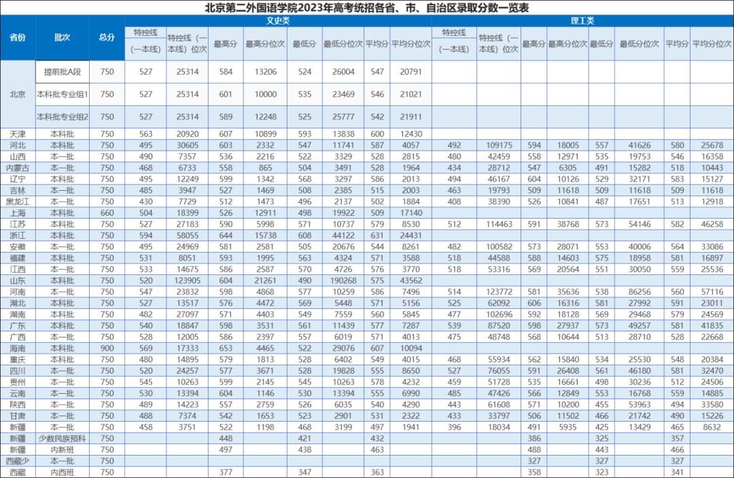Viewport: 734px width, 478px height.
Task: Click the '四川' province cell
Action: click(18, 371)
